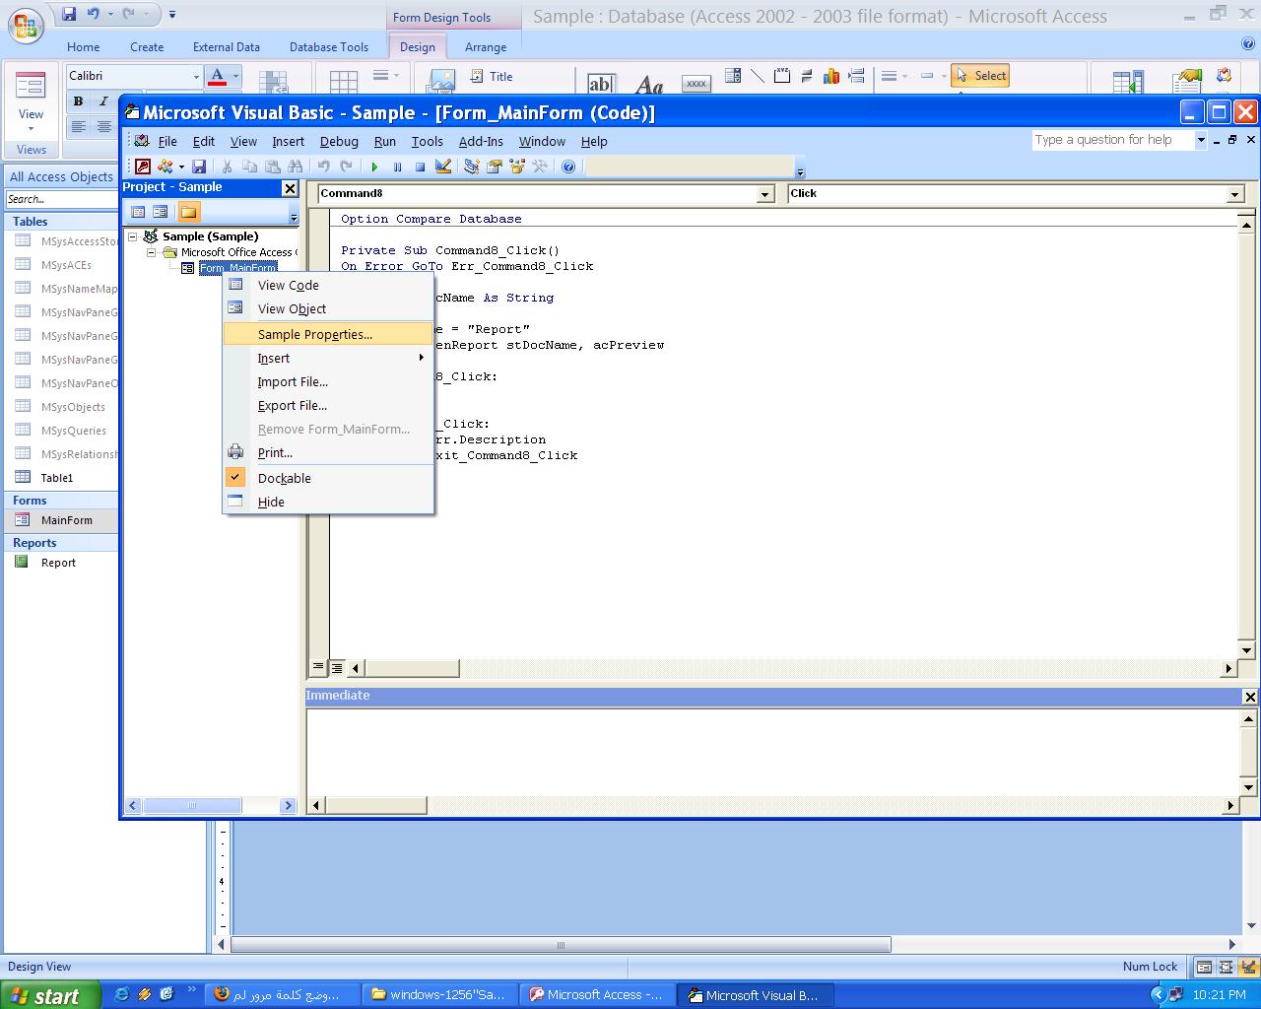Click the View Object icon in Project pane
Screen dimensions: 1261x1009
click(160, 212)
